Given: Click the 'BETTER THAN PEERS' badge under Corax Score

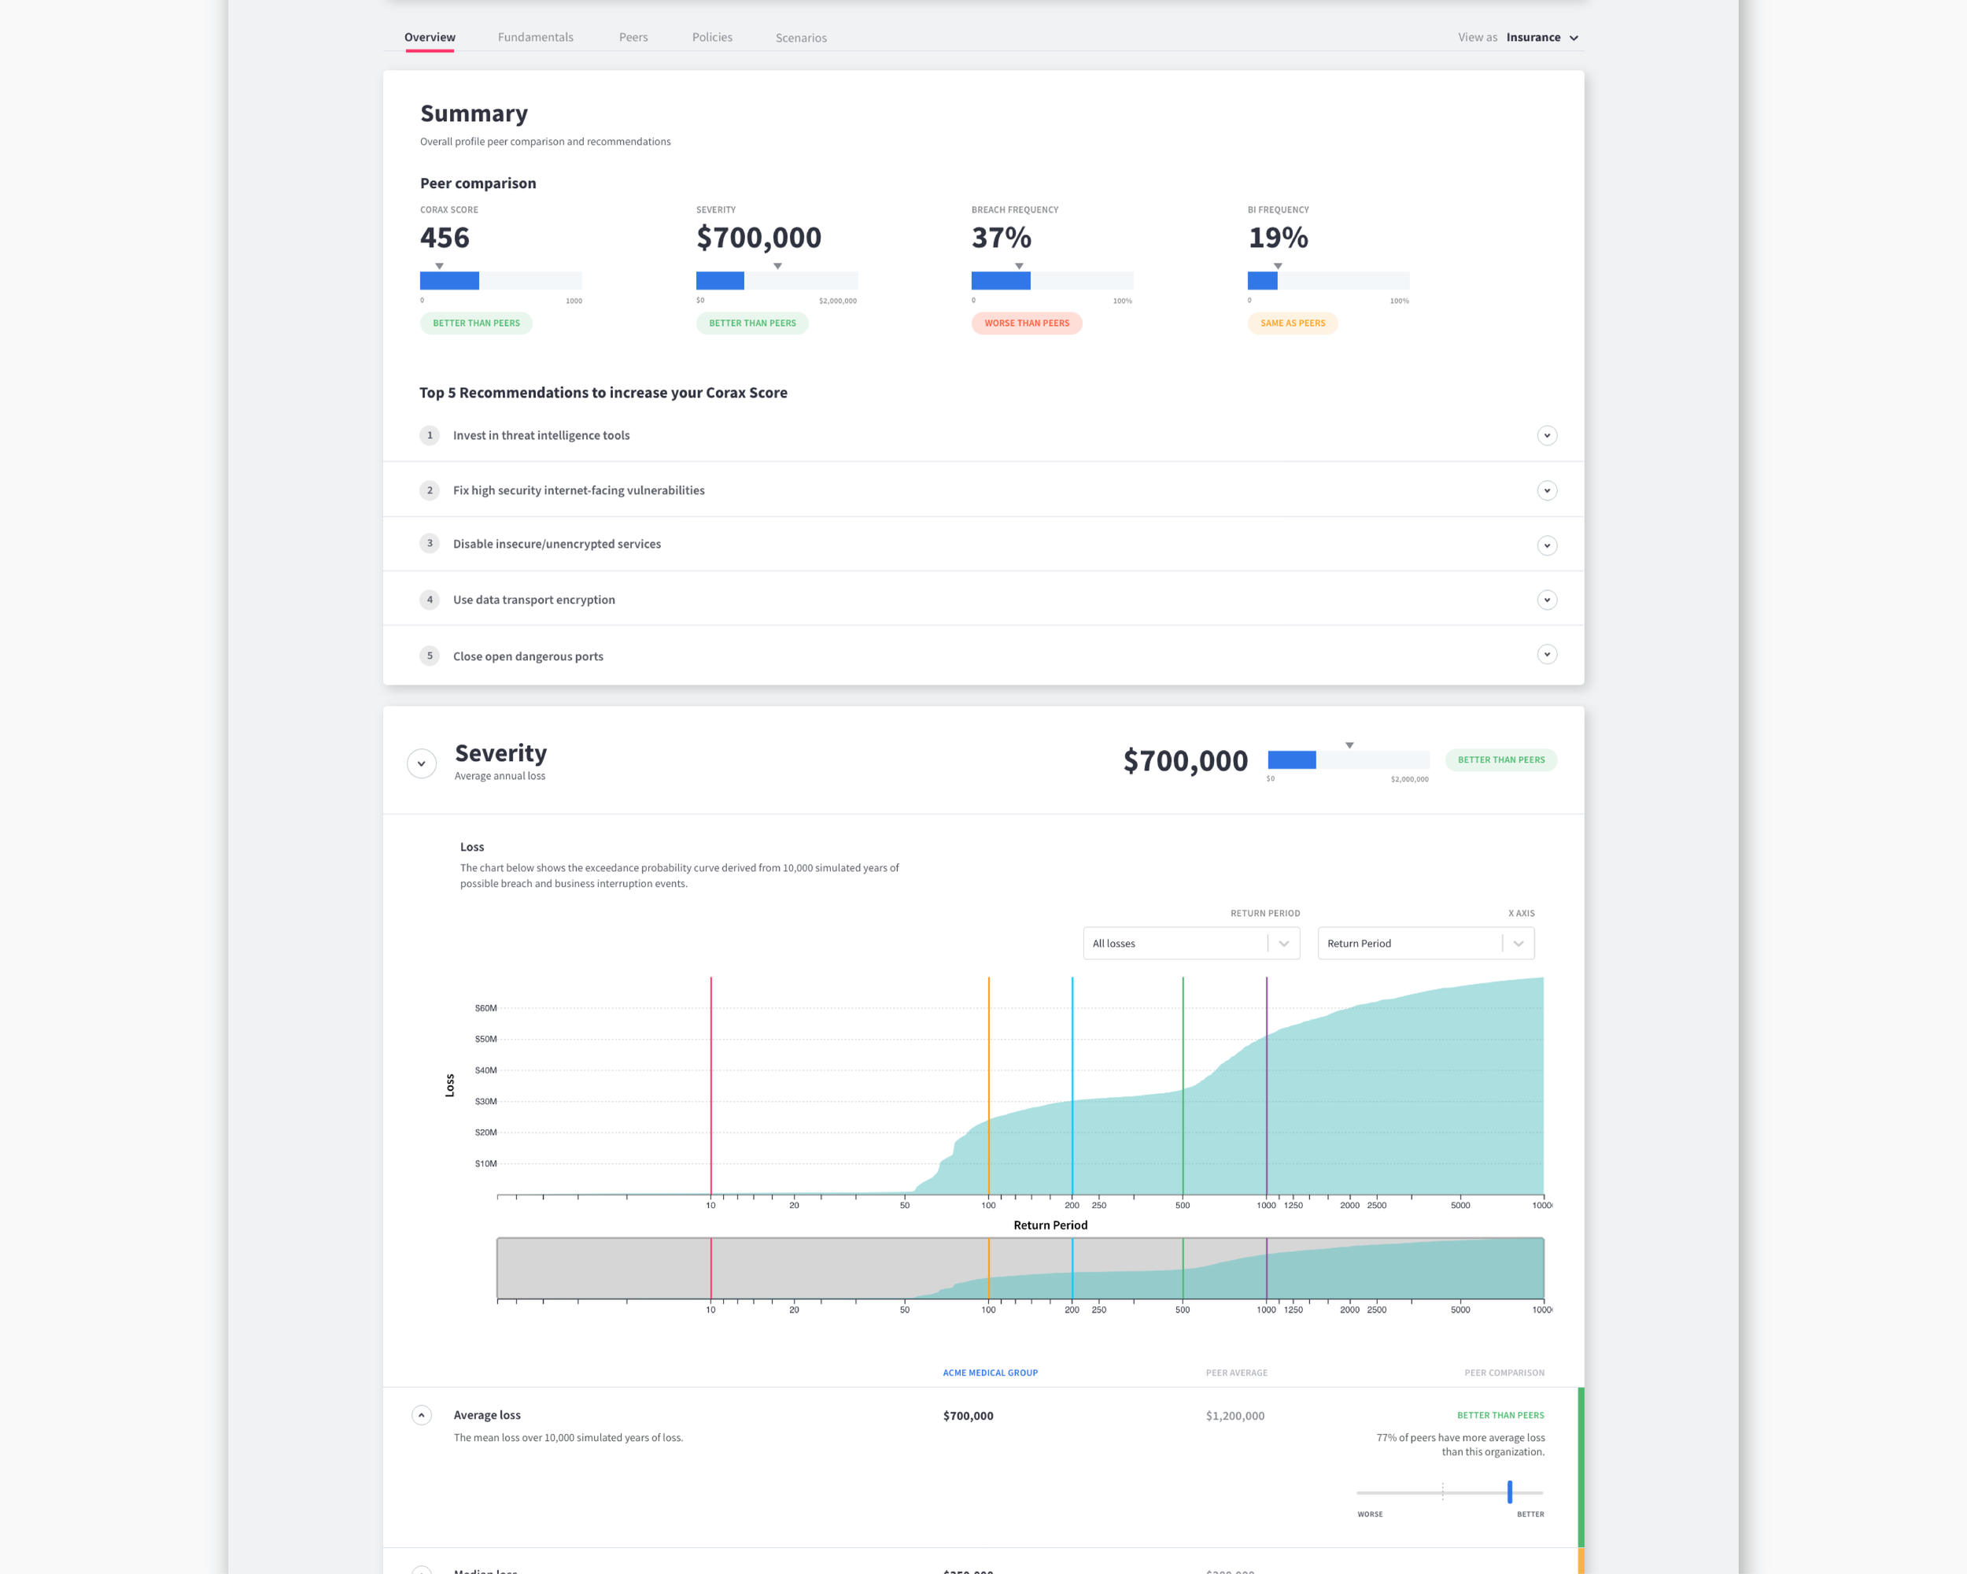Looking at the screenshot, I should coord(475,323).
